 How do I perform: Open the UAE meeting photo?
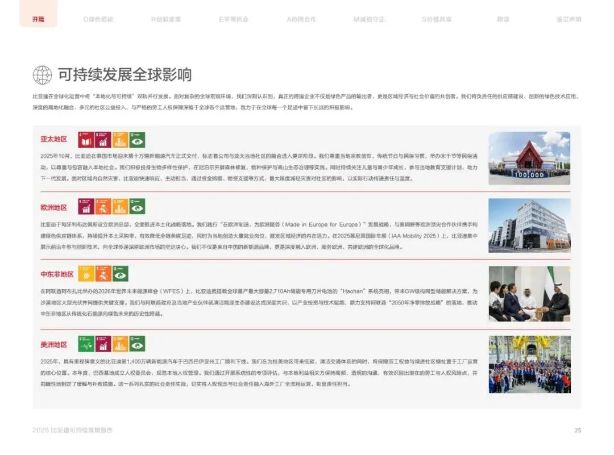tap(529, 294)
